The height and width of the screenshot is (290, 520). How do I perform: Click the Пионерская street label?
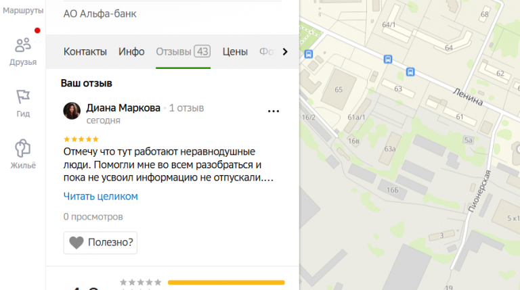point(479,191)
